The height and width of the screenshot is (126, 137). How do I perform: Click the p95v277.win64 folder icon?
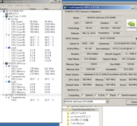pyautogui.click(x=68, y=113)
